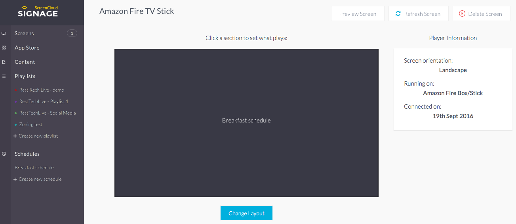Screen dimensions: 516x224
Task: Select Rest Rech Live - demo playlist
Action: tap(42, 90)
